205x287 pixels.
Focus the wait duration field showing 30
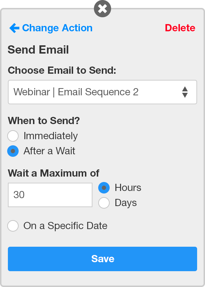[50, 195]
